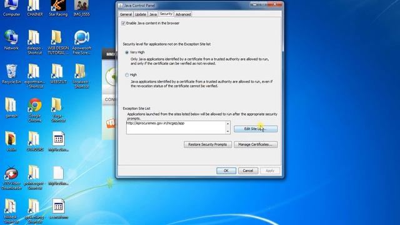The width and height of the screenshot is (400, 225).
Task: Open the Computer desktop icon
Action: pyautogui.click(x=11, y=8)
